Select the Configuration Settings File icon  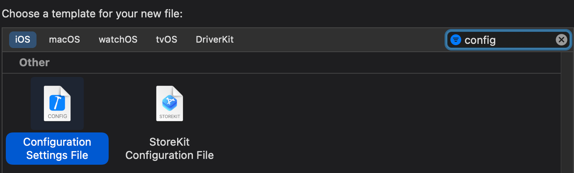click(57, 103)
